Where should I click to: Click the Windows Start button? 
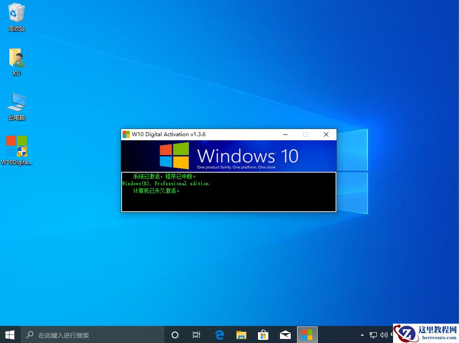click(x=9, y=335)
